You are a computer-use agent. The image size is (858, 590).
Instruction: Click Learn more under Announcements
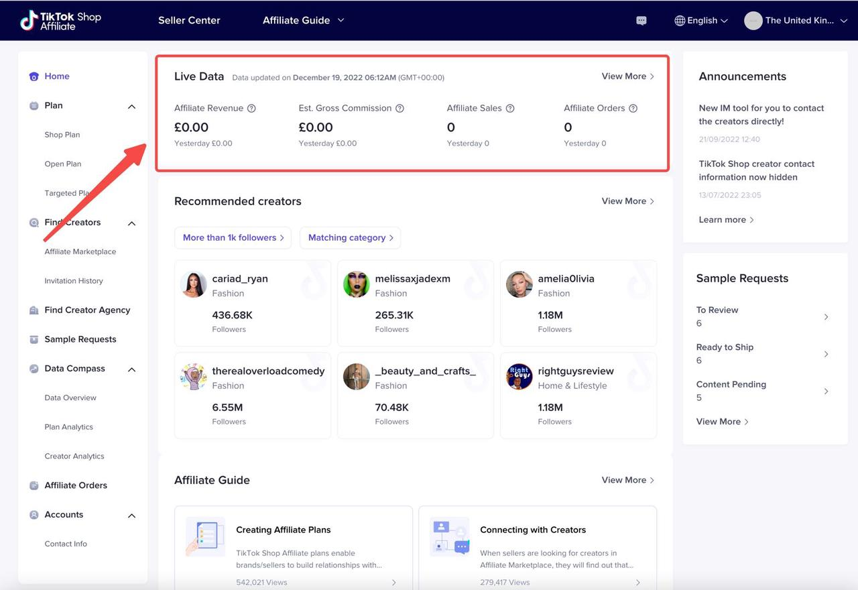coord(727,220)
